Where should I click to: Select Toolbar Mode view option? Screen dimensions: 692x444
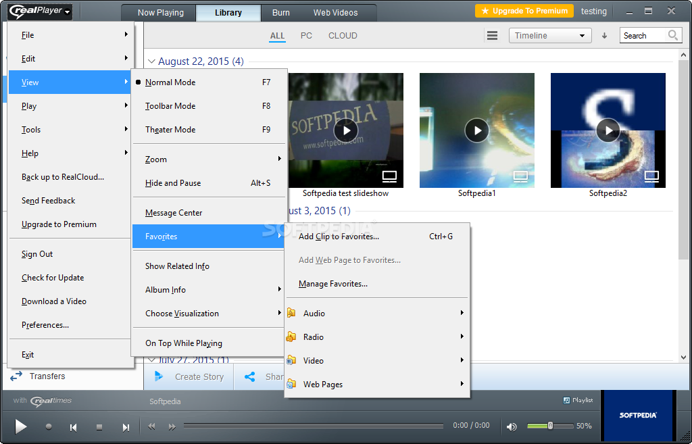point(209,106)
